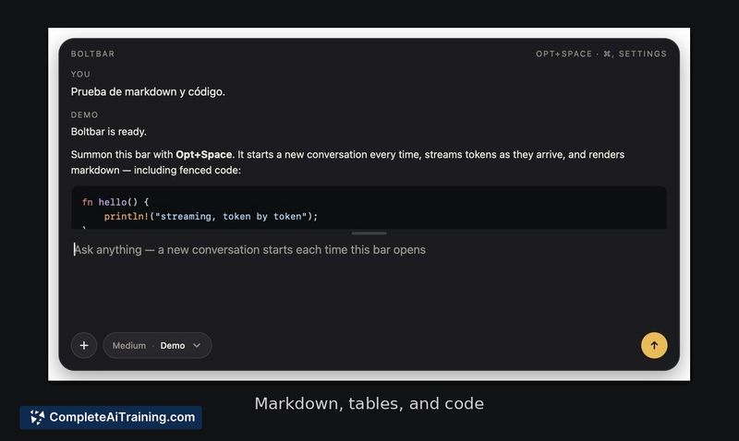Send message with yellow arrow button
Screen dimensions: 739x441
pyautogui.click(x=654, y=345)
